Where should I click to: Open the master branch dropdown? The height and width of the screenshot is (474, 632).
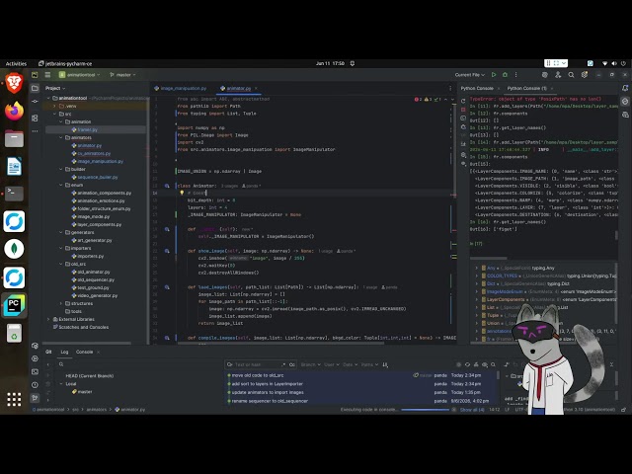pyautogui.click(x=122, y=75)
